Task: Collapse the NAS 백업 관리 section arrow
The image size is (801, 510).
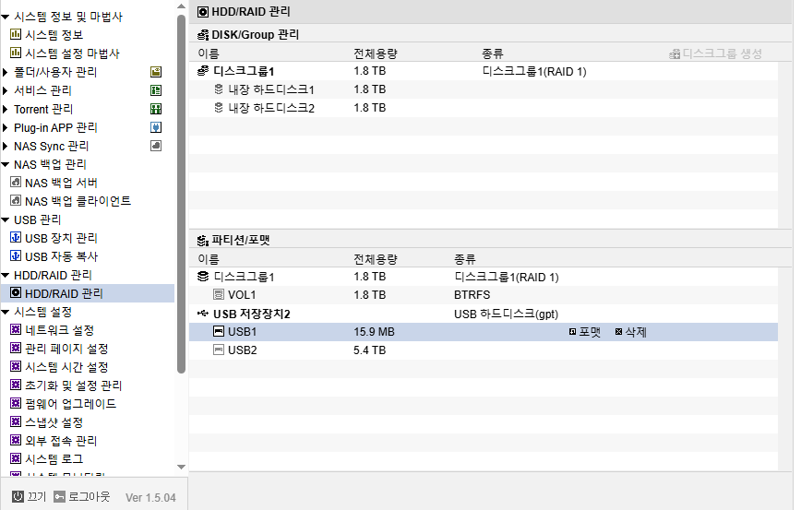Action: (x=6, y=164)
